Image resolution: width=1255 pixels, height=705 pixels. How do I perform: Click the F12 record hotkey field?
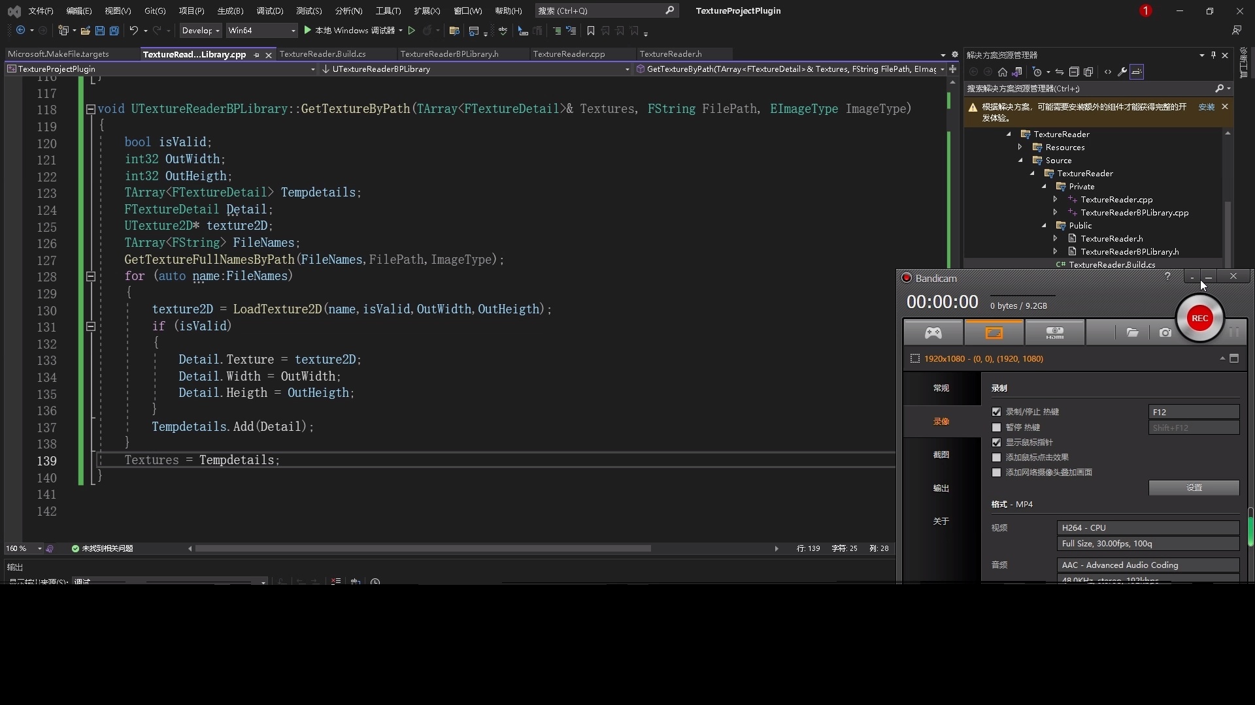click(x=1193, y=412)
